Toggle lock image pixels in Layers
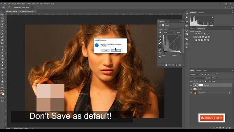234x132 pixels. (x=197, y=81)
